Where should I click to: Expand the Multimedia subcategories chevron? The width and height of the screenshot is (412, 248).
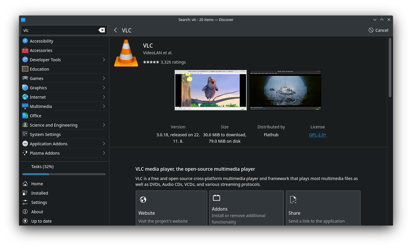pos(104,106)
